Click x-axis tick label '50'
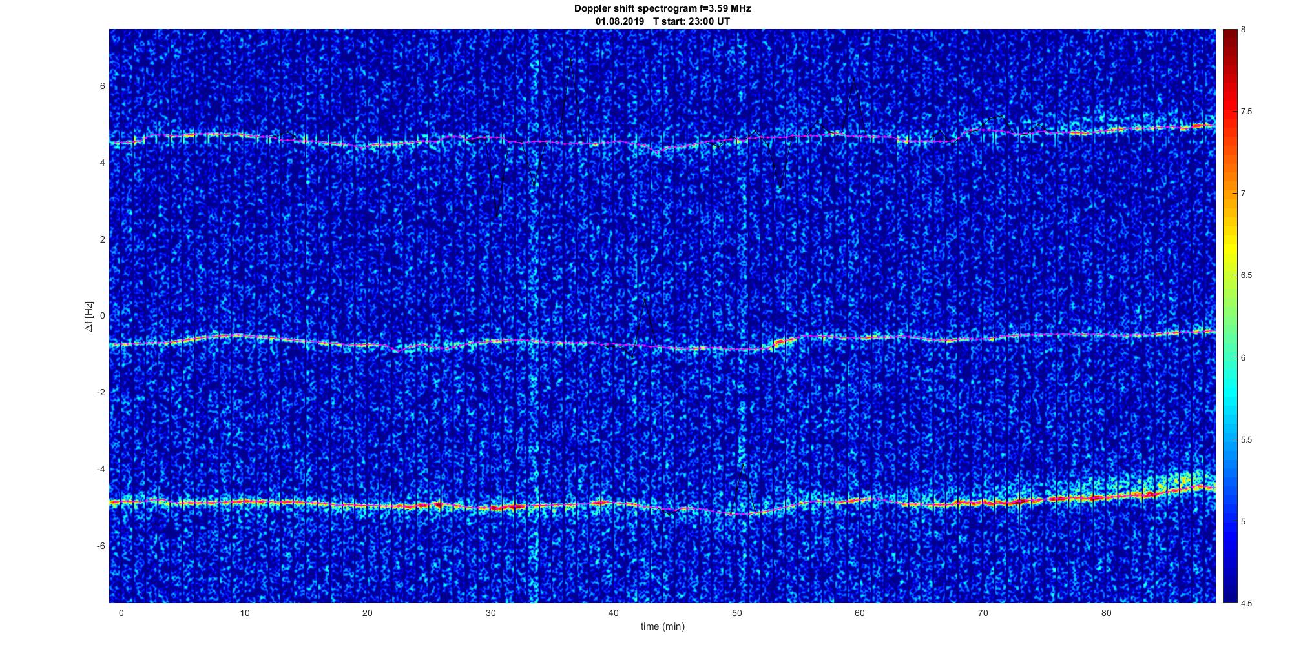This screenshot has width=1292, height=647. click(x=736, y=613)
